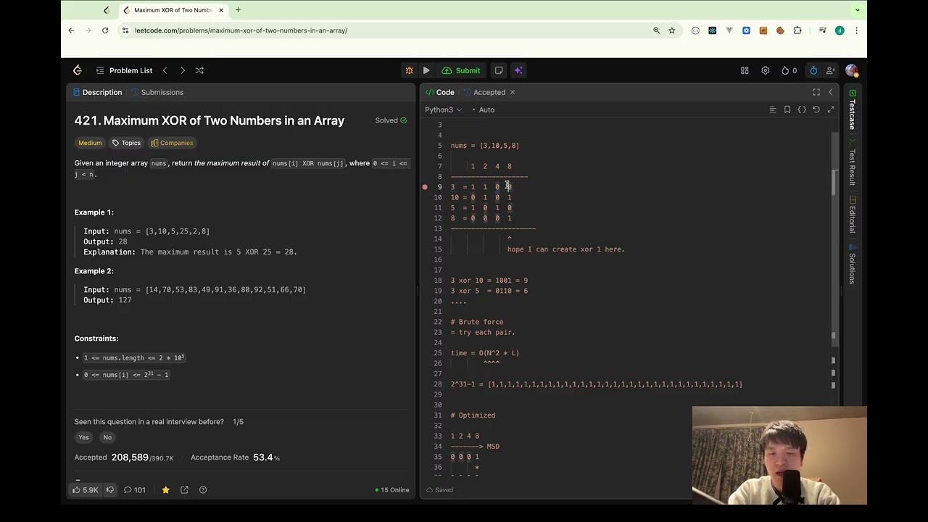Maximize code panel fullscreen icon
Screen dimensions: 928x522
[x=816, y=92]
